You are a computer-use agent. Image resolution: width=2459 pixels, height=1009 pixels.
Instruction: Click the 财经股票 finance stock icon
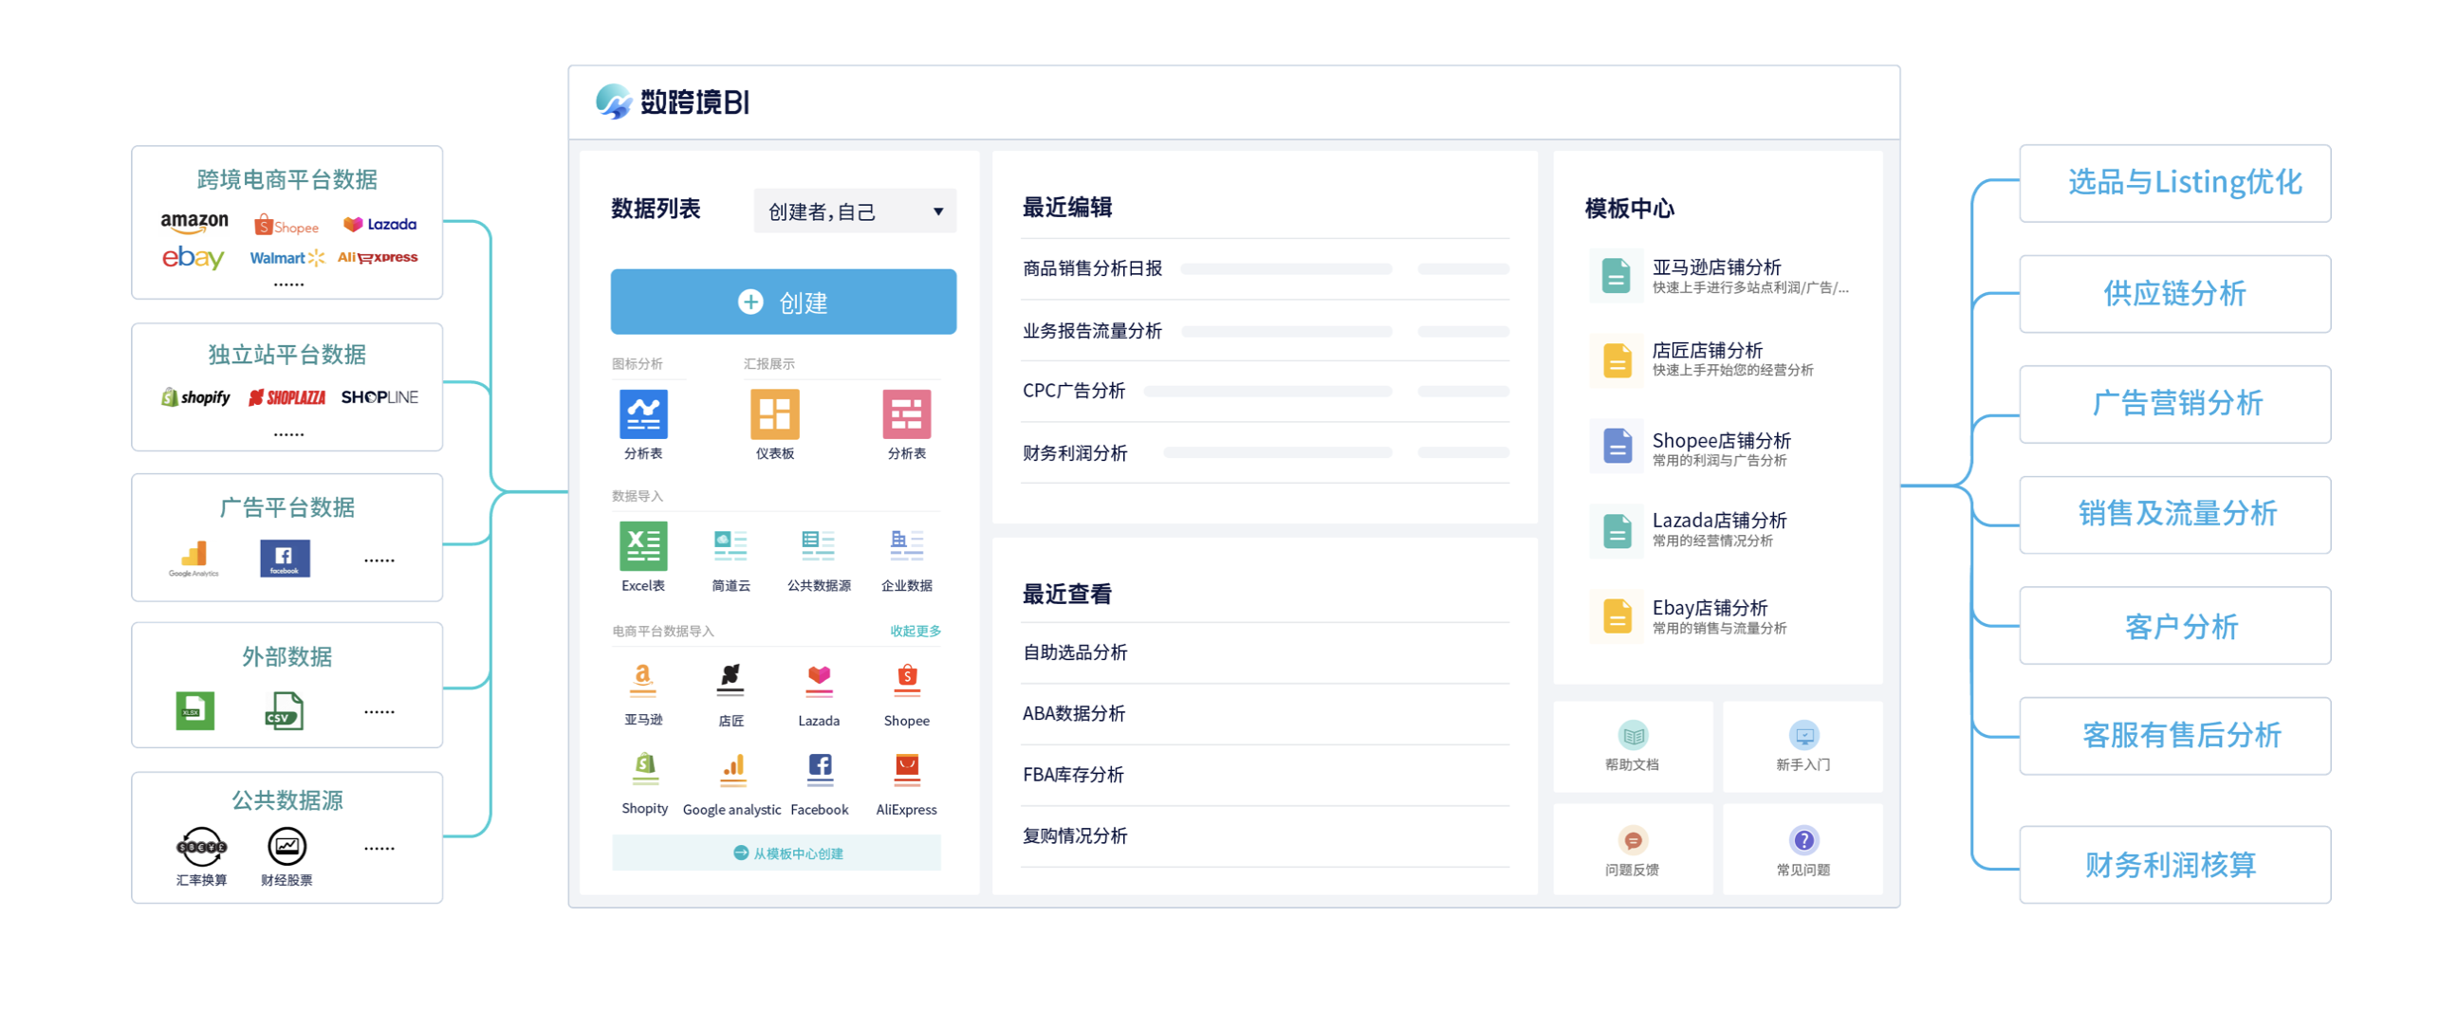(287, 847)
